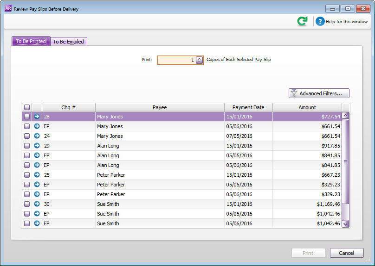Select checkbox for Mary Jones $727.54 row
The image size is (375, 266).
click(27, 117)
